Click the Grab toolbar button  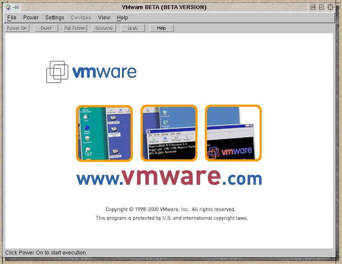pyautogui.click(x=133, y=28)
